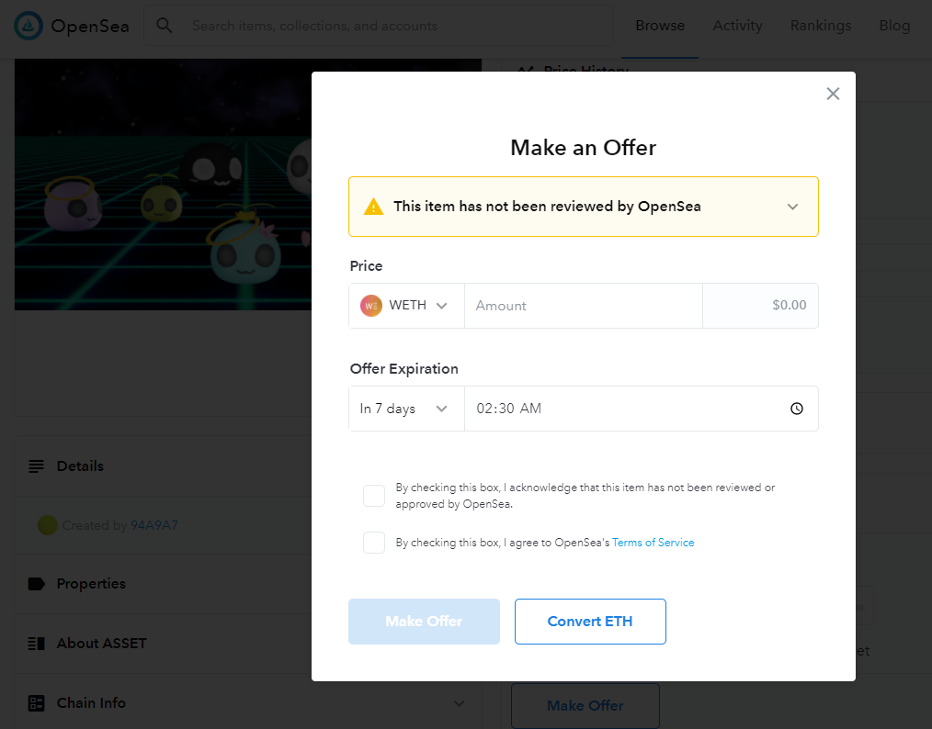Open the 'In 7 days' expiration dropdown
932x729 pixels.
(x=406, y=409)
